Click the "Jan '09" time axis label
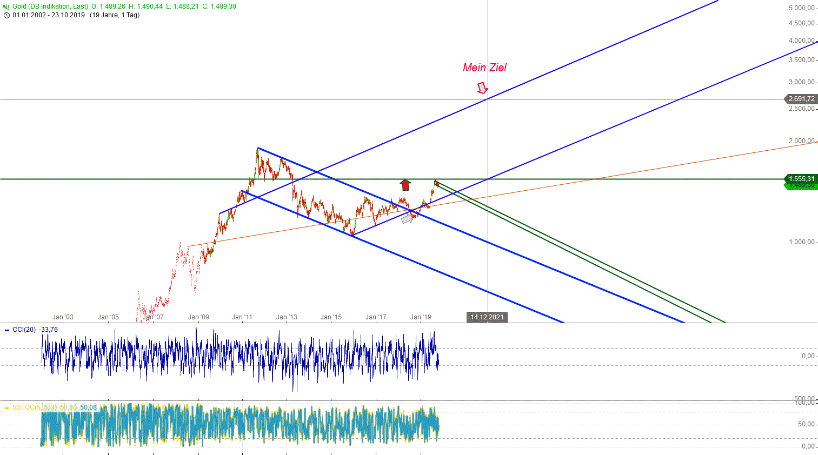 198,317
